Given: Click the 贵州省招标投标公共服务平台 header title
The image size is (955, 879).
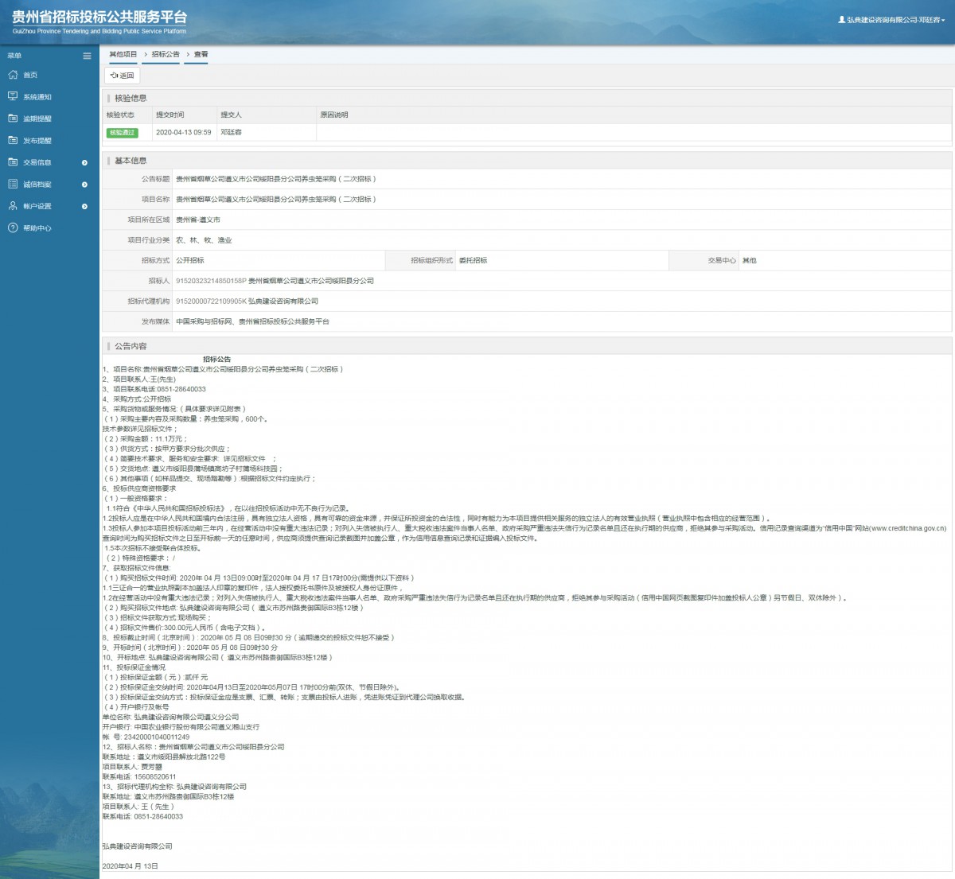Looking at the screenshot, I should (99, 18).
